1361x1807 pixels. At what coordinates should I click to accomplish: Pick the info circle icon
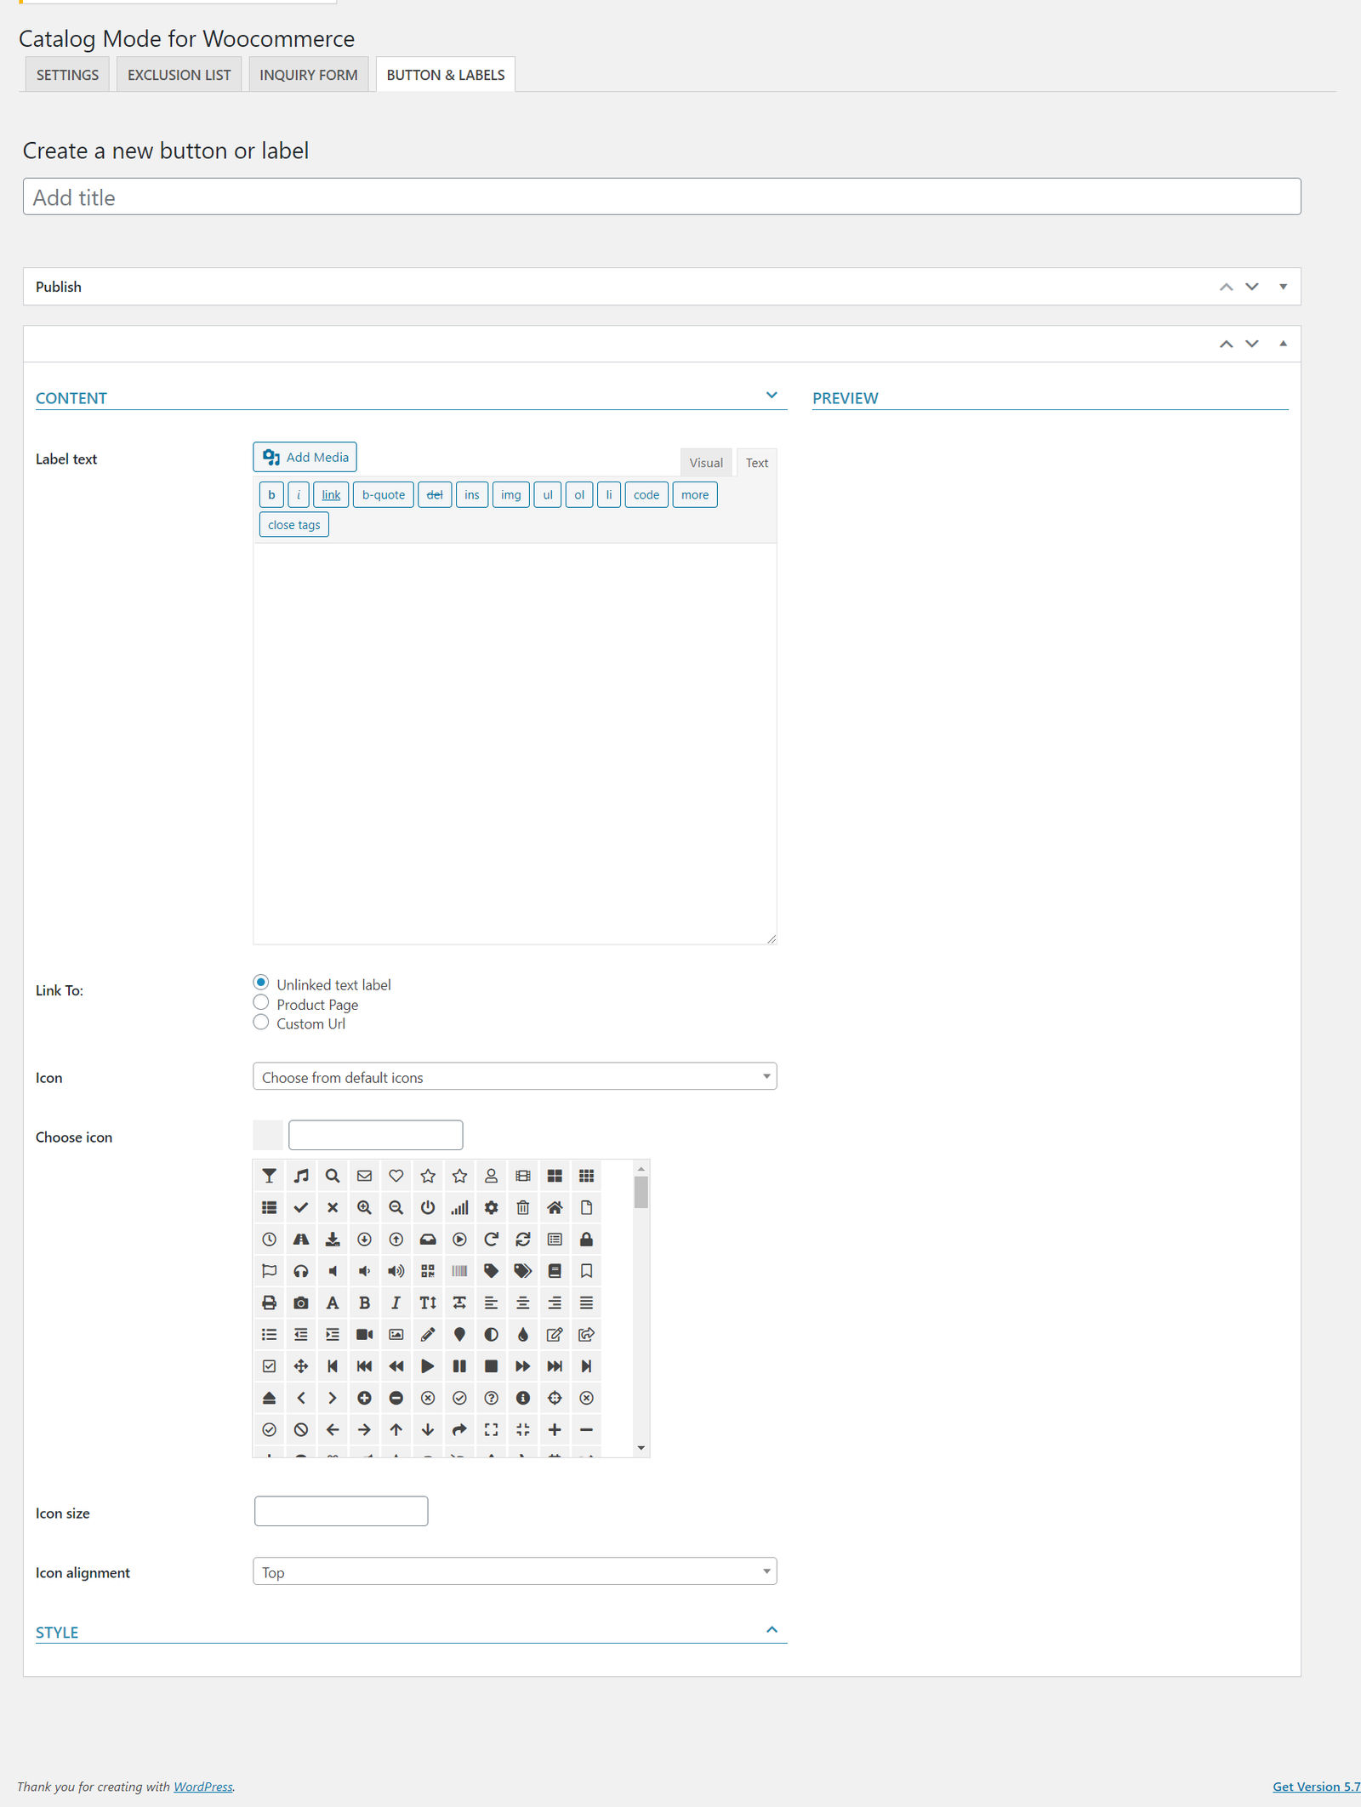point(523,1398)
